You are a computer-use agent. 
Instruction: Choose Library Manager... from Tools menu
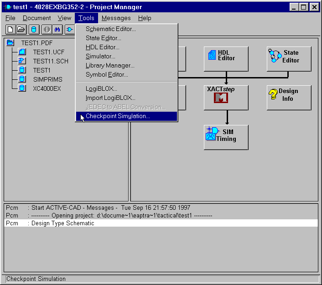pyautogui.click(x=126, y=65)
